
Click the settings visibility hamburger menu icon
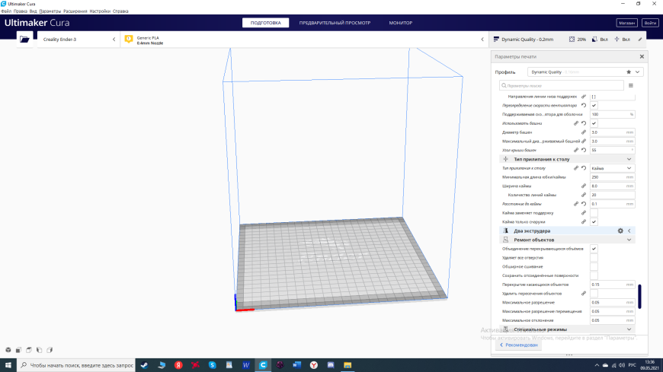point(631,86)
